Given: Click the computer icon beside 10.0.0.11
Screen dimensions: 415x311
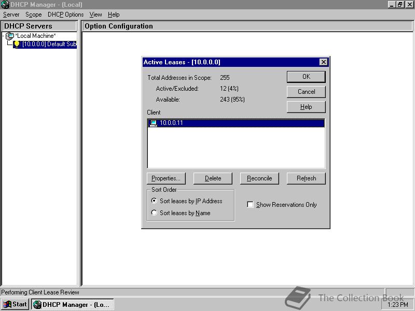Looking at the screenshot, I should pyautogui.click(x=153, y=123).
